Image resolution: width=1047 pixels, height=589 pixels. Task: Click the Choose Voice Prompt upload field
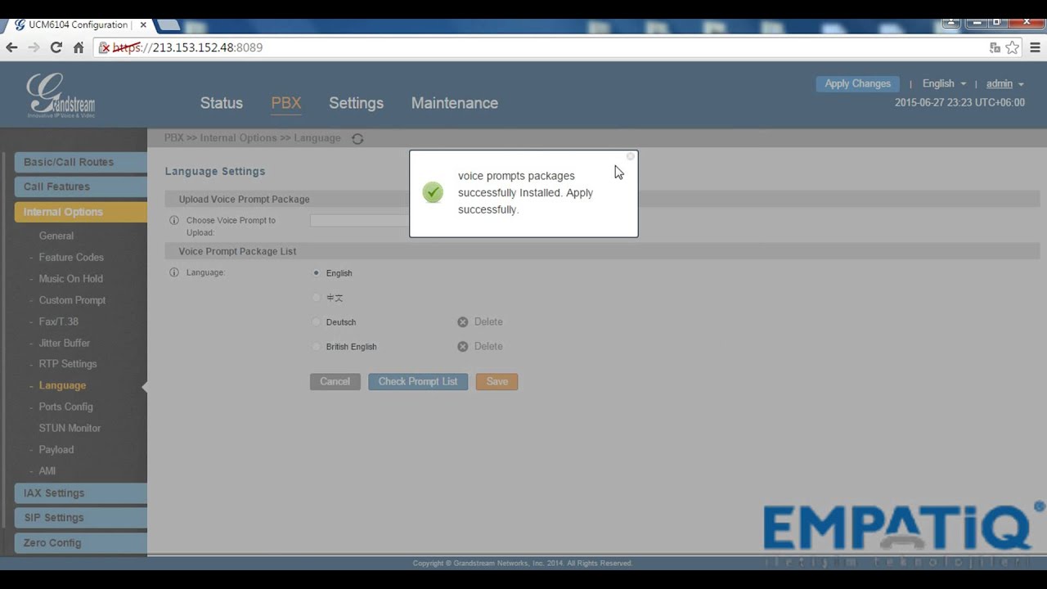click(x=359, y=221)
